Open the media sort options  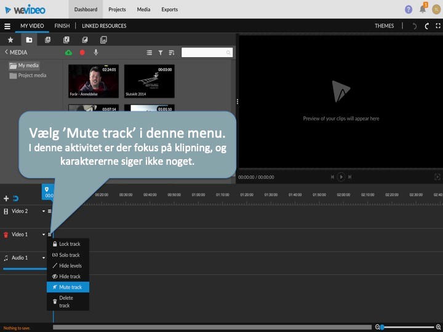(x=172, y=52)
